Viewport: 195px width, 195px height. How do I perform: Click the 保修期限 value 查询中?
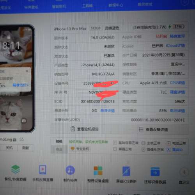tap(178, 64)
